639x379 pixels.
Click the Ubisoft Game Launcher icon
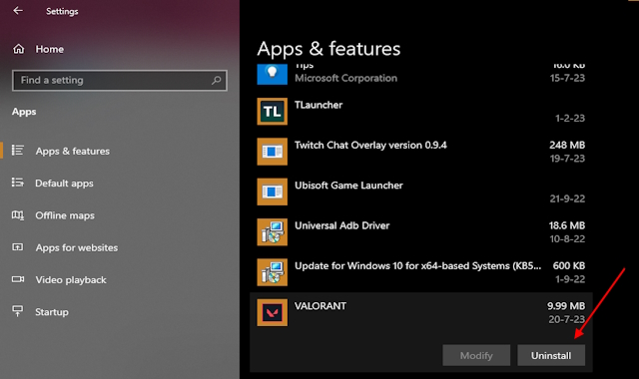point(272,191)
